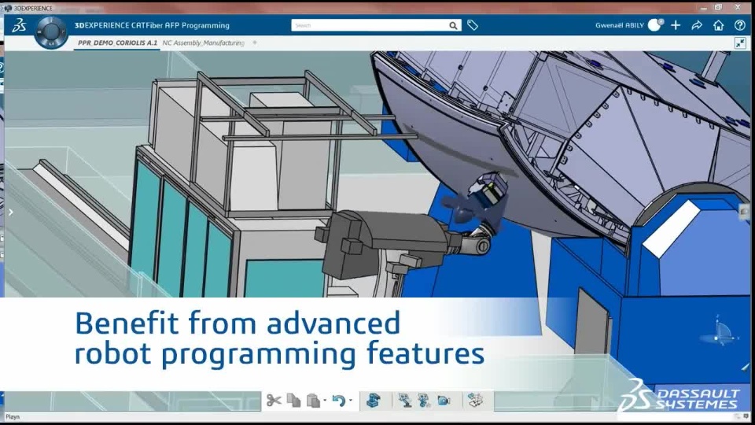Click the Copy icon
Viewport: 755px width, 425px height.
tap(293, 401)
